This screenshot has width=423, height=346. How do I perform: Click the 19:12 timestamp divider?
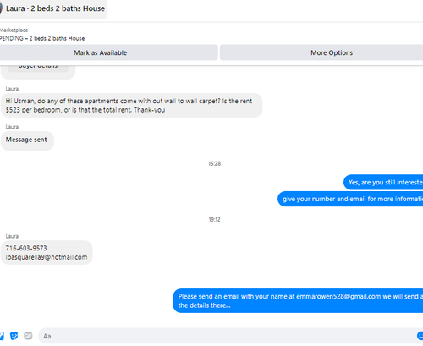(x=214, y=219)
